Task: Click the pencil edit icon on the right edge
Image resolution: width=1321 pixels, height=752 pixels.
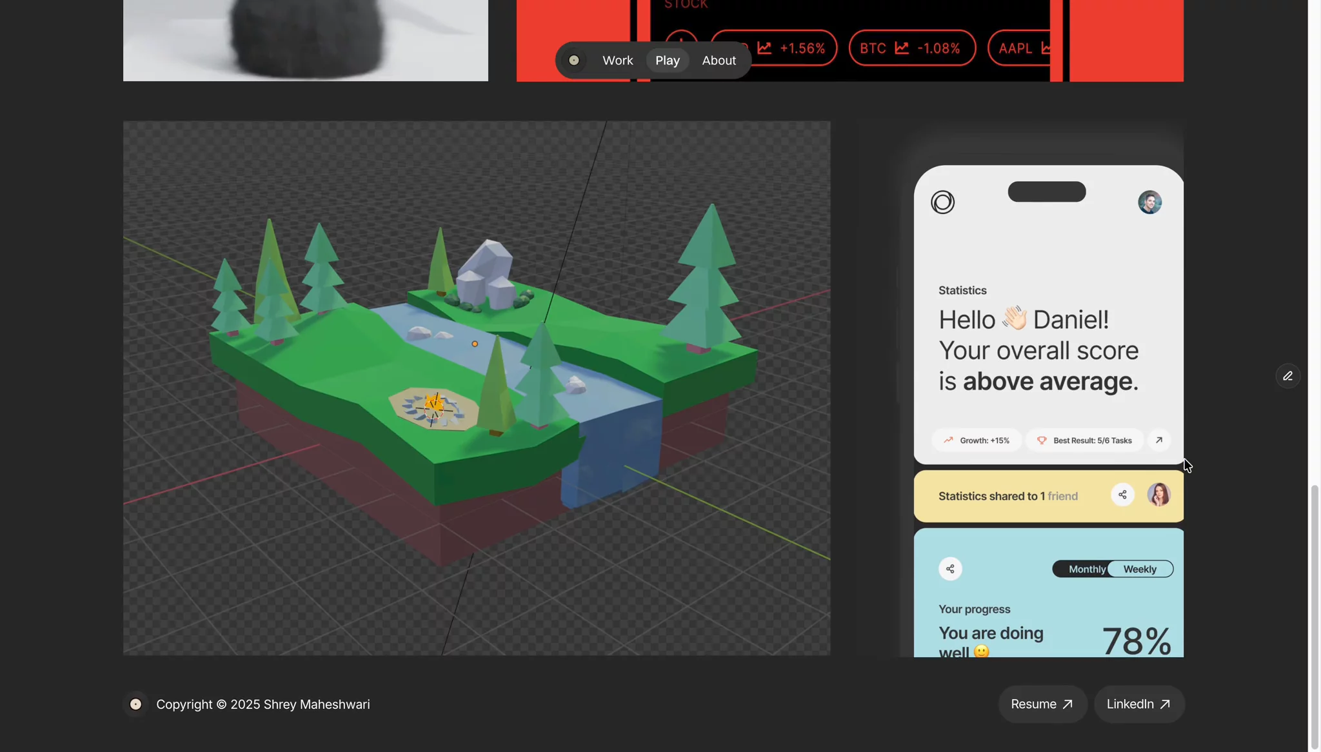Action: (x=1287, y=376)
